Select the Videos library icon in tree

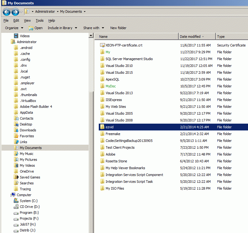pos(16,36)
